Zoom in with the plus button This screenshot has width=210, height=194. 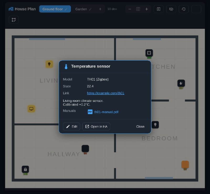(x=147, y=9)
